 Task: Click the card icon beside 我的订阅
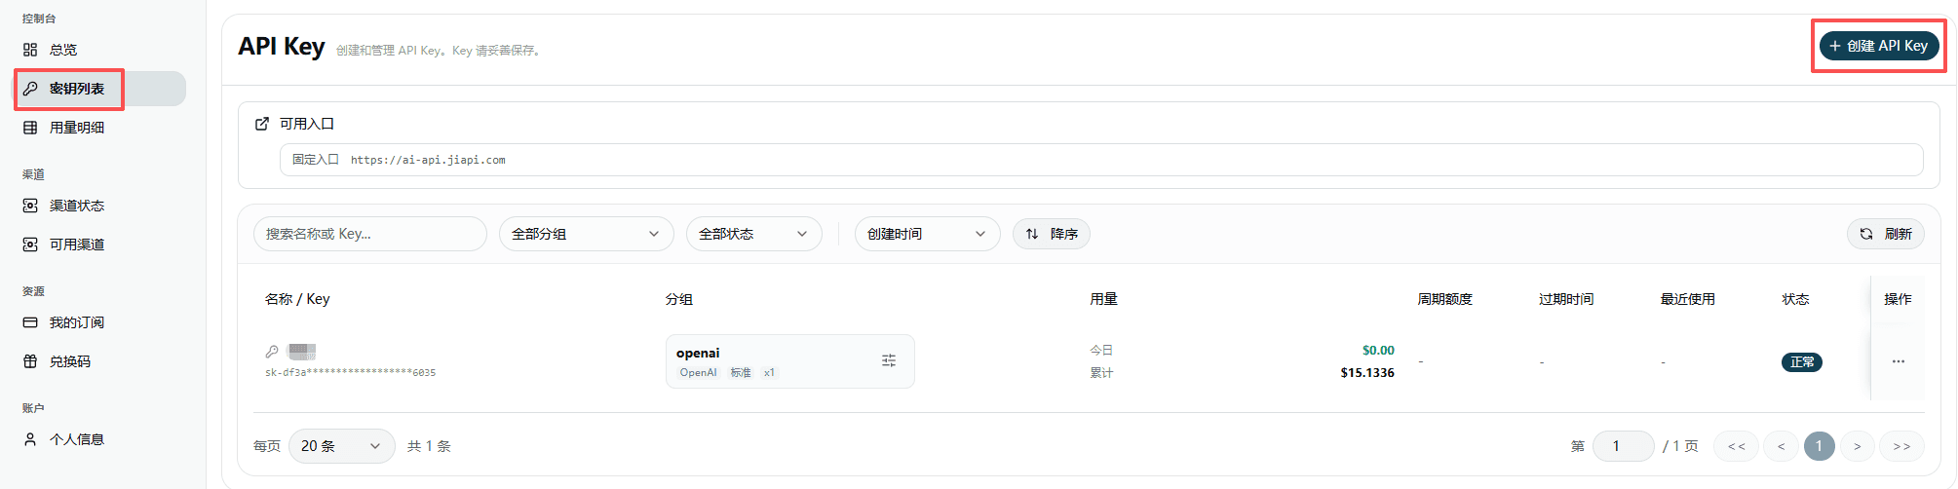click(x=30, y=322)
